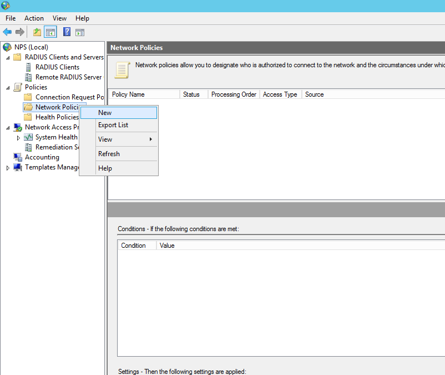Click the Network Policies open folder icon

[x=28, y=107]
